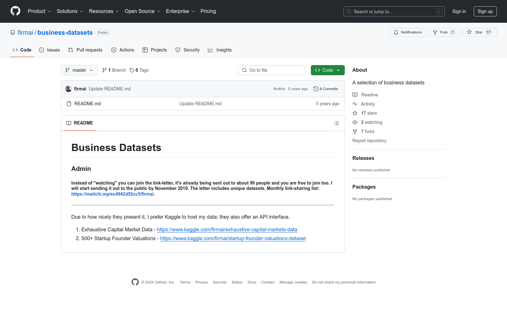The image size is (507, 316).
Task: Open the latest commit message Update README.md
Action: click(110, 89)
